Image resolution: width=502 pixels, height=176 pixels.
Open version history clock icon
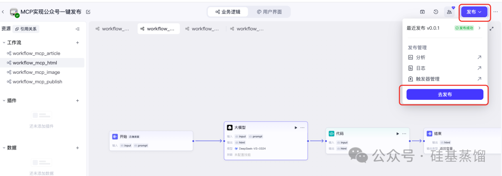[436, 12]
